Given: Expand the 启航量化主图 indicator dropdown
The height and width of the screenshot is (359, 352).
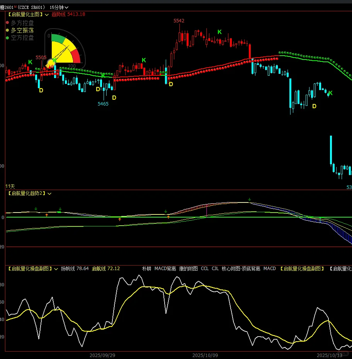Looking at the screenshot, I should 47,15.
